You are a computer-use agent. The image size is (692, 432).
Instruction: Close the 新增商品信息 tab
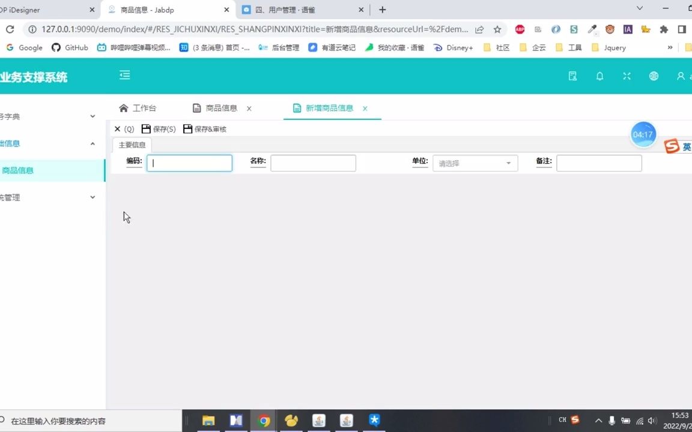[x=365, y=109]
